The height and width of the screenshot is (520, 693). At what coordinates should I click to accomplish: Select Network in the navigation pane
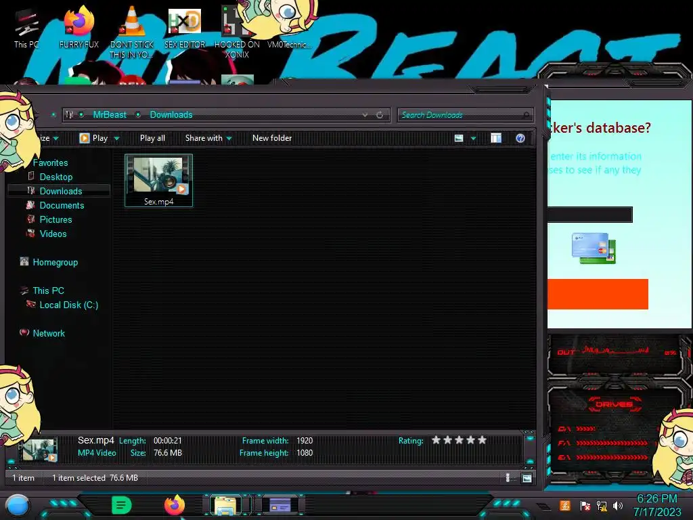[49, 333]
